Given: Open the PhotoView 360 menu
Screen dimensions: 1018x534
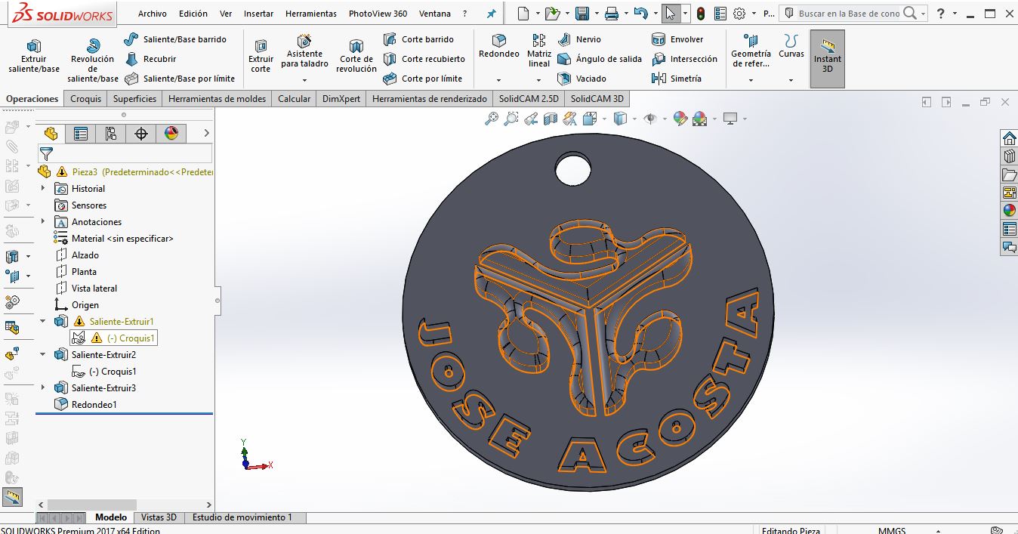Looking at the screenshot, I should coord(378,14).
